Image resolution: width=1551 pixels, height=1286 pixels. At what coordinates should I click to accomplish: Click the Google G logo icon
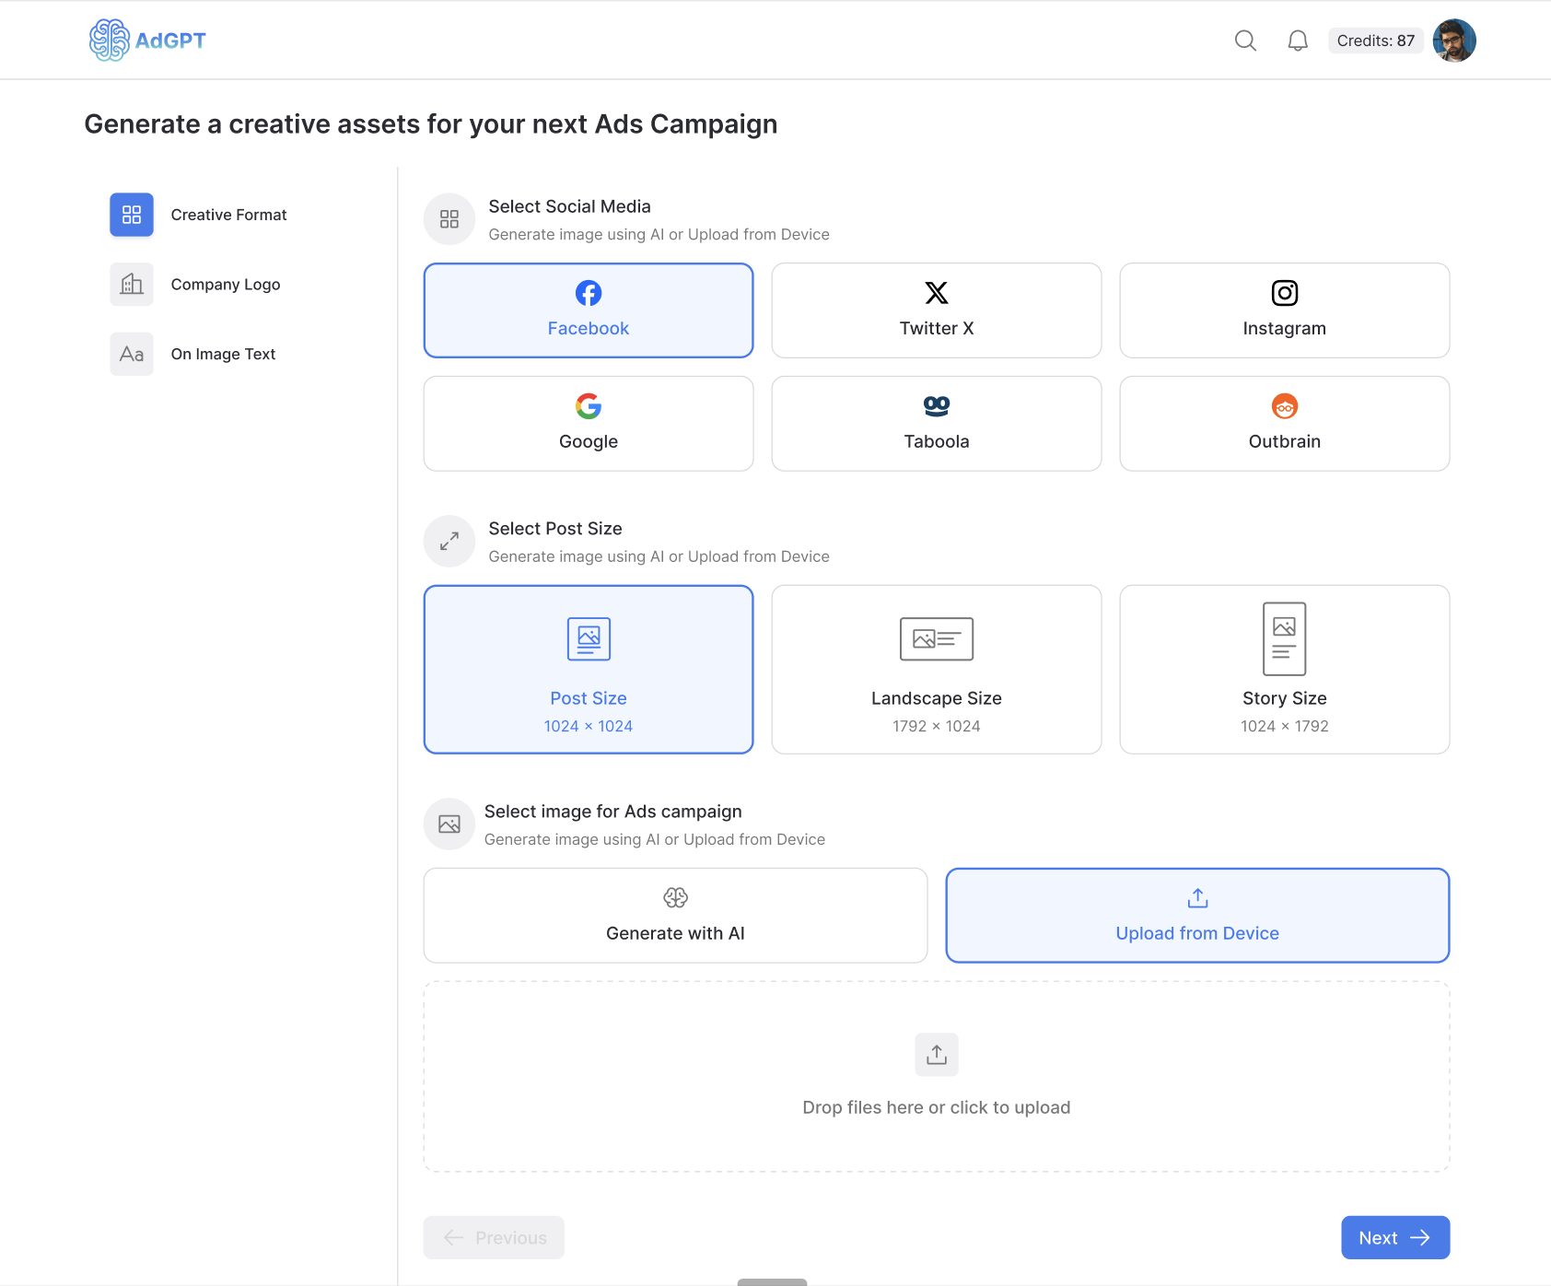(x=589, y=406)
